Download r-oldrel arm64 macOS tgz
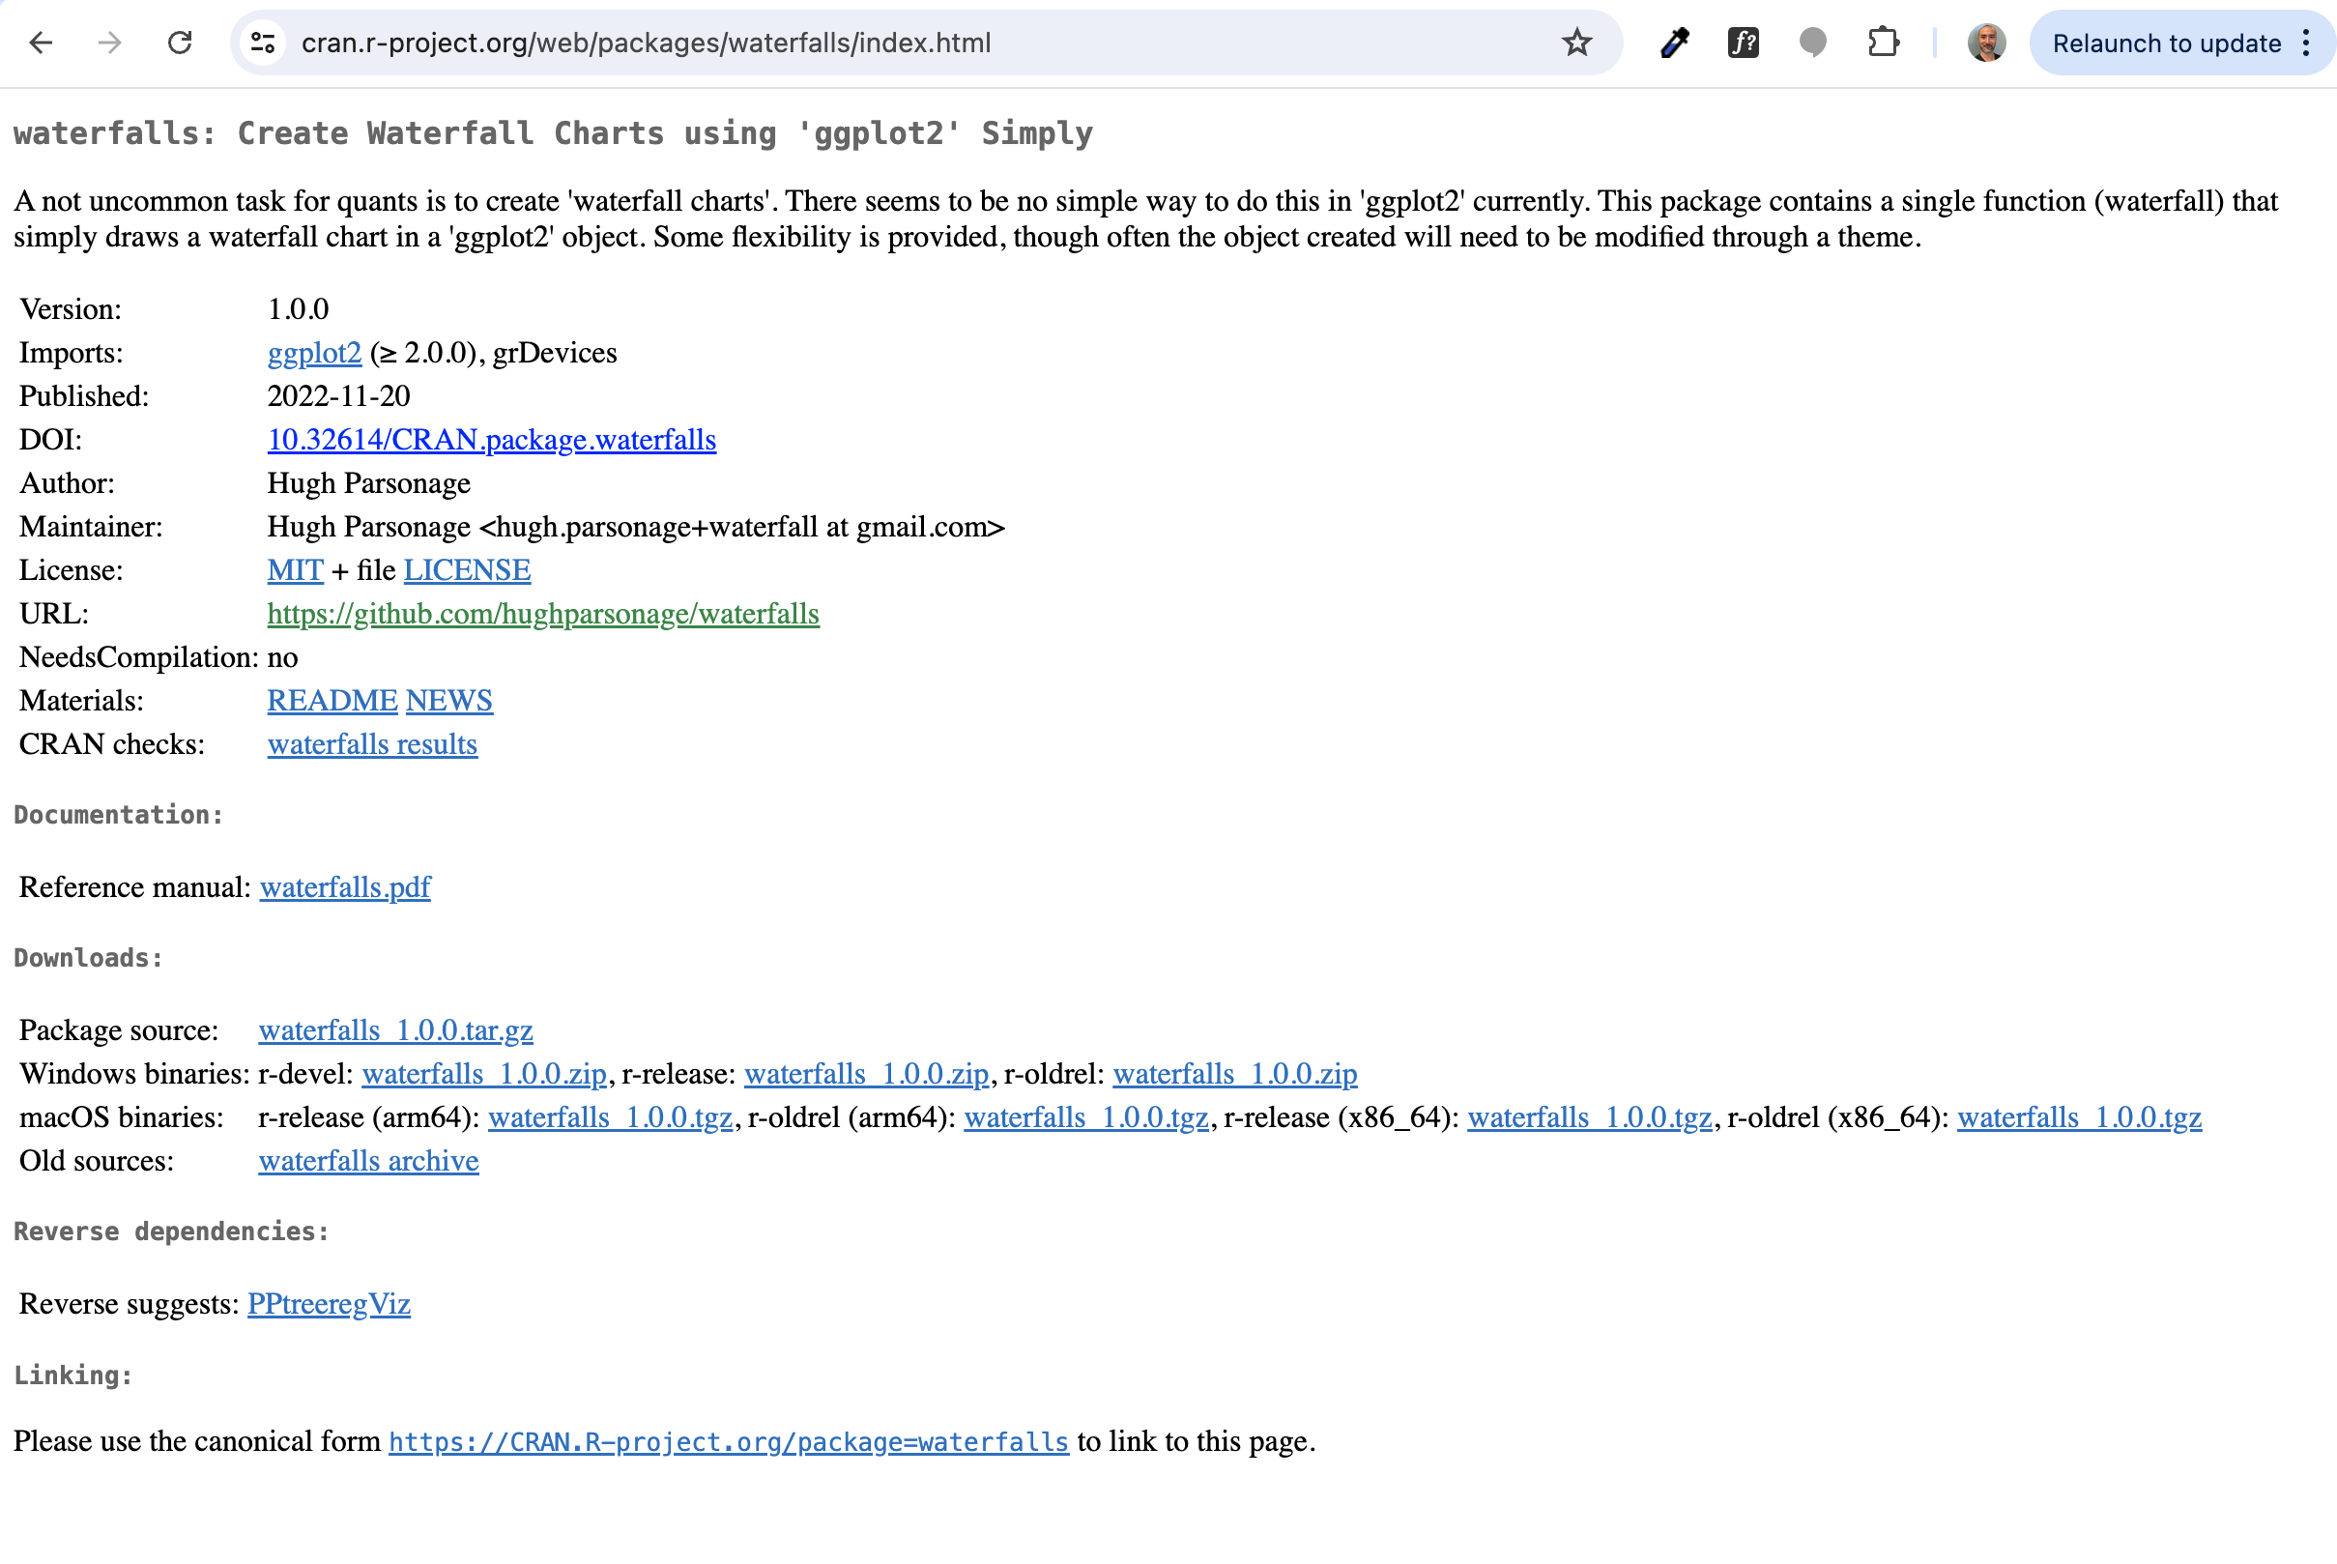Screen dimensions: 2337x1564 pos(1085,1118)
